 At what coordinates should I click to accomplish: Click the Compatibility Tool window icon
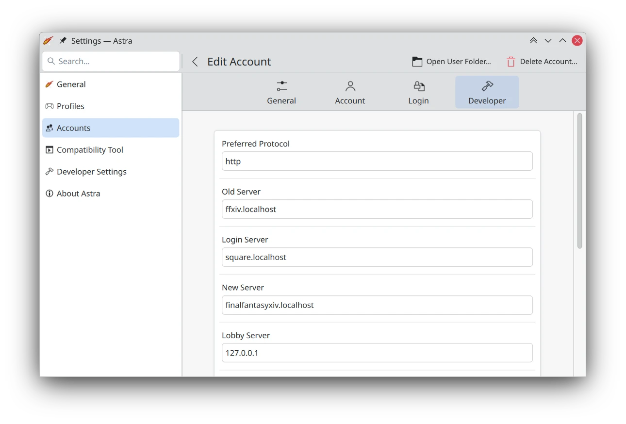pyautogui.click(x=49, y=150)
